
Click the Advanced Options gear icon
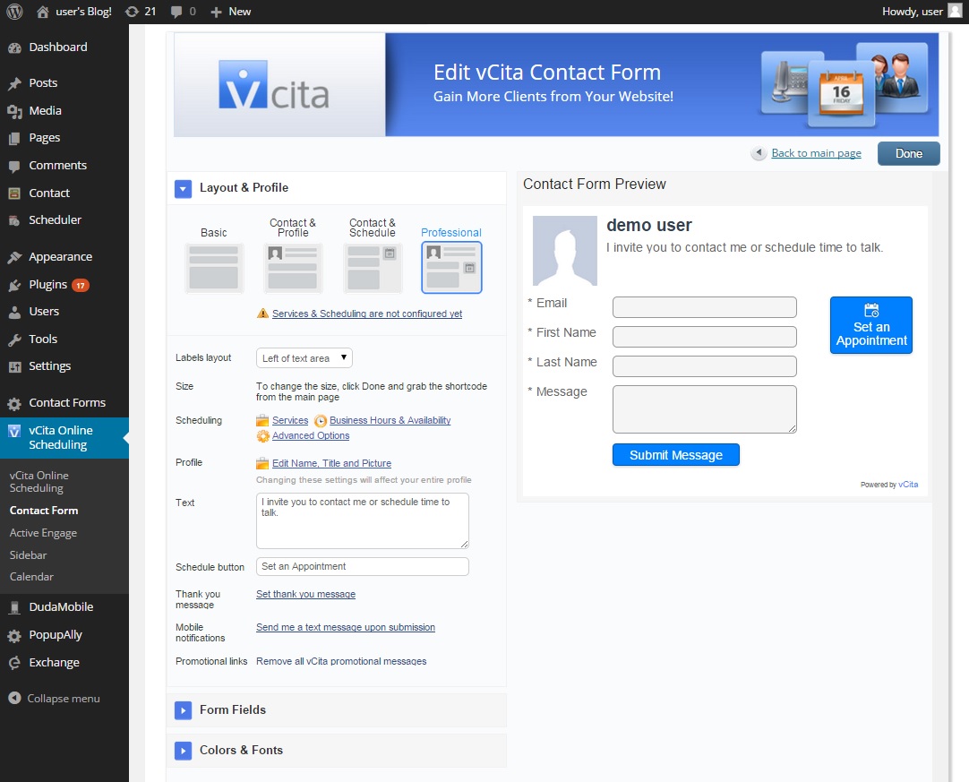coord(262,436)
